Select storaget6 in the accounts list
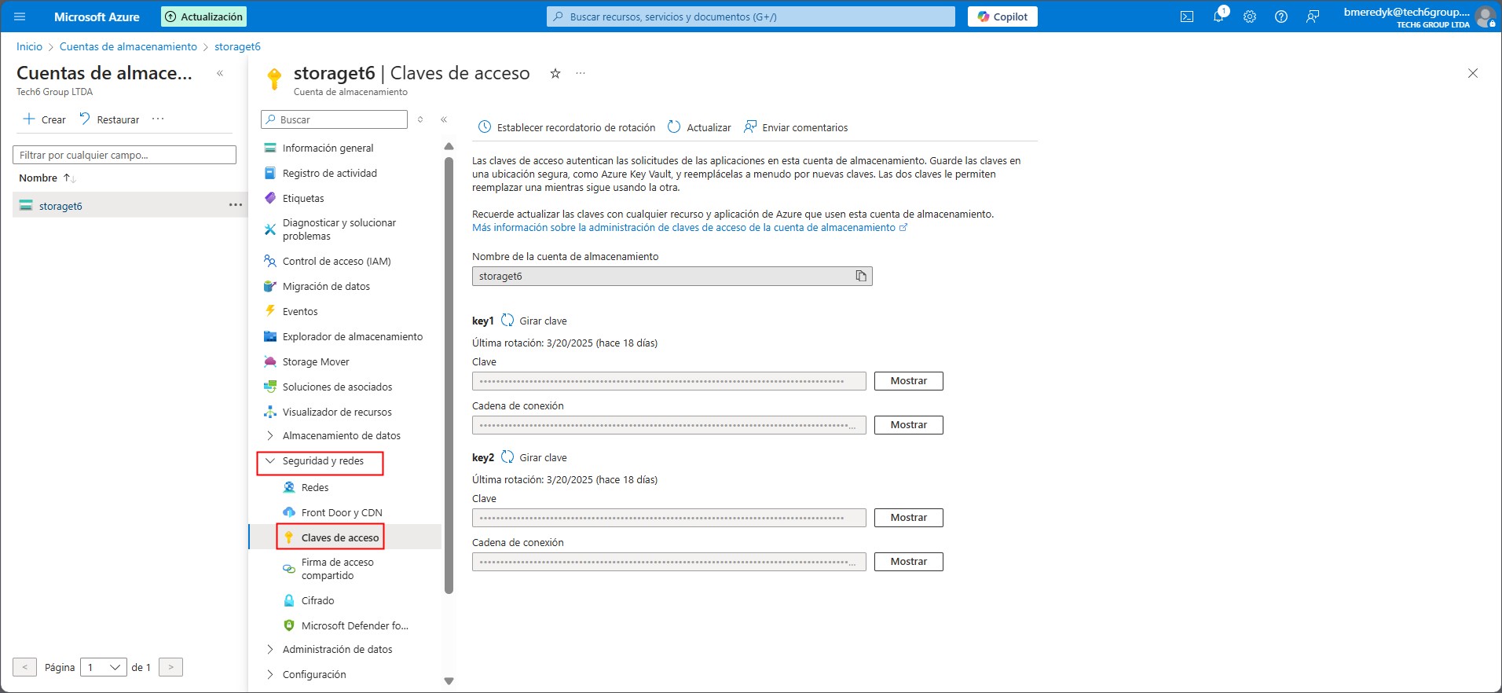1502x693 pixels. 60,206
